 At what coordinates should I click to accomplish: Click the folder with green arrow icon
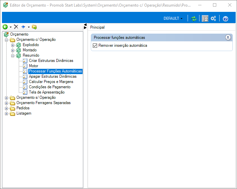[x=34, y=27]
